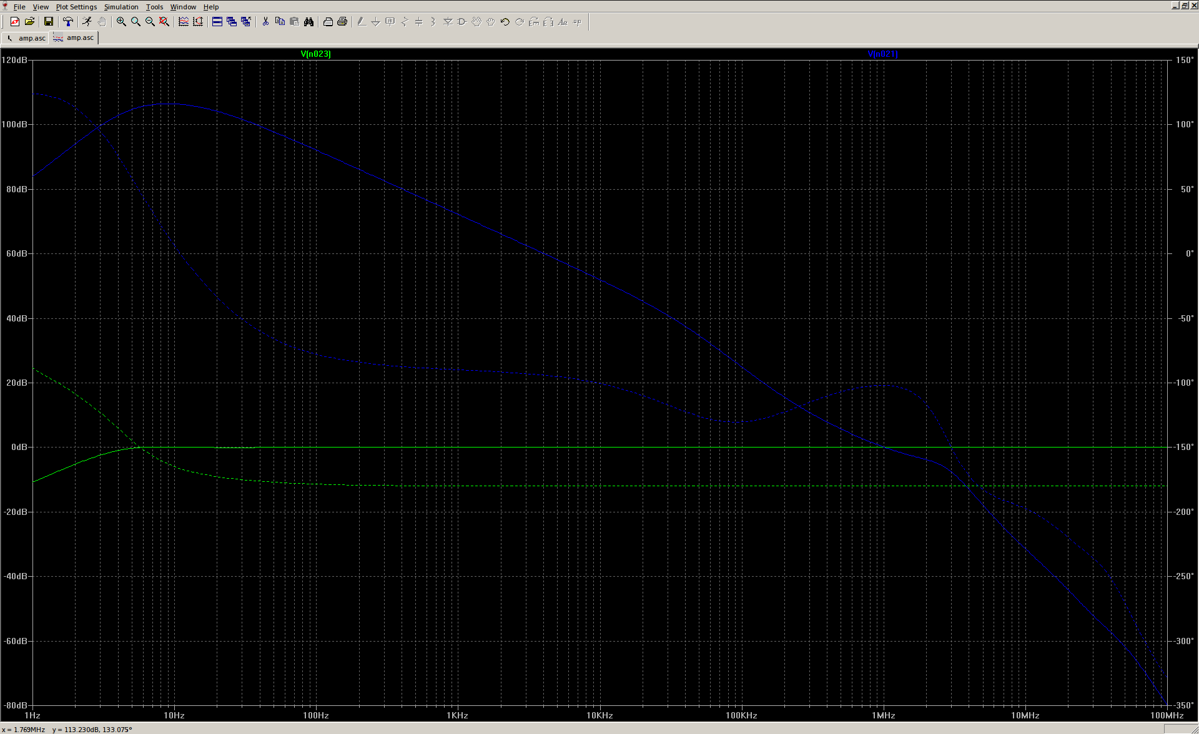
Task: Select the draw wire pencil tool
Action: point(362,22)
